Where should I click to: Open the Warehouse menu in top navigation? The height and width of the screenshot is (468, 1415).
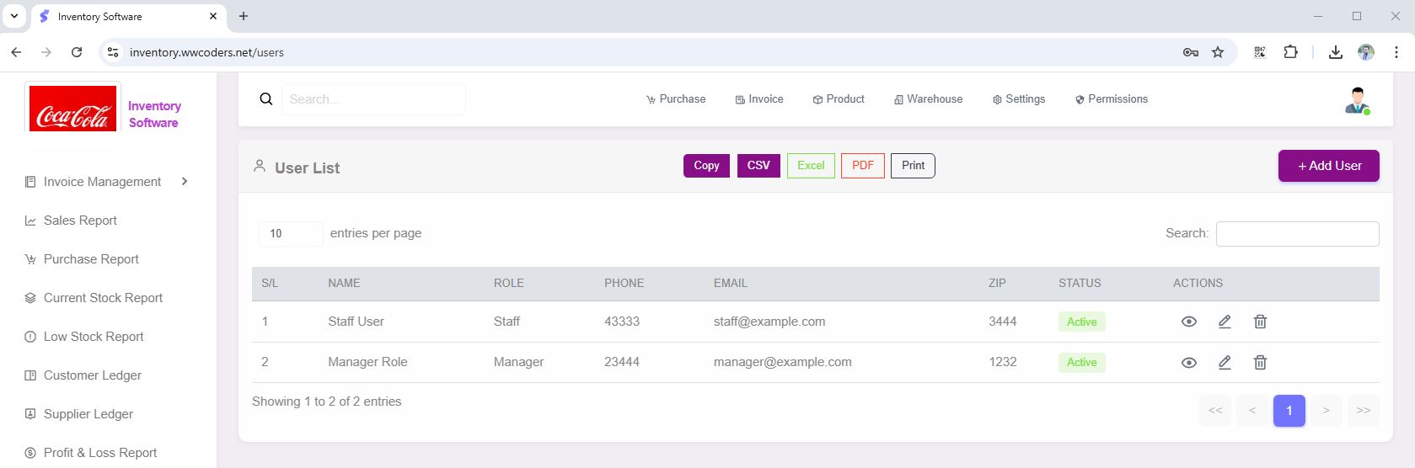(928, 99)
